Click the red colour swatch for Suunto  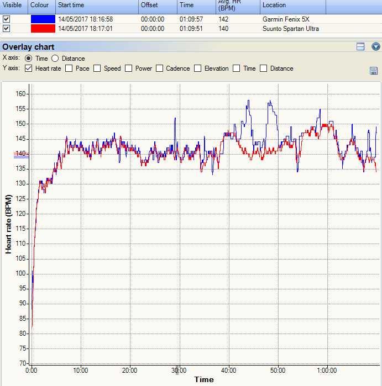point(42,28)
